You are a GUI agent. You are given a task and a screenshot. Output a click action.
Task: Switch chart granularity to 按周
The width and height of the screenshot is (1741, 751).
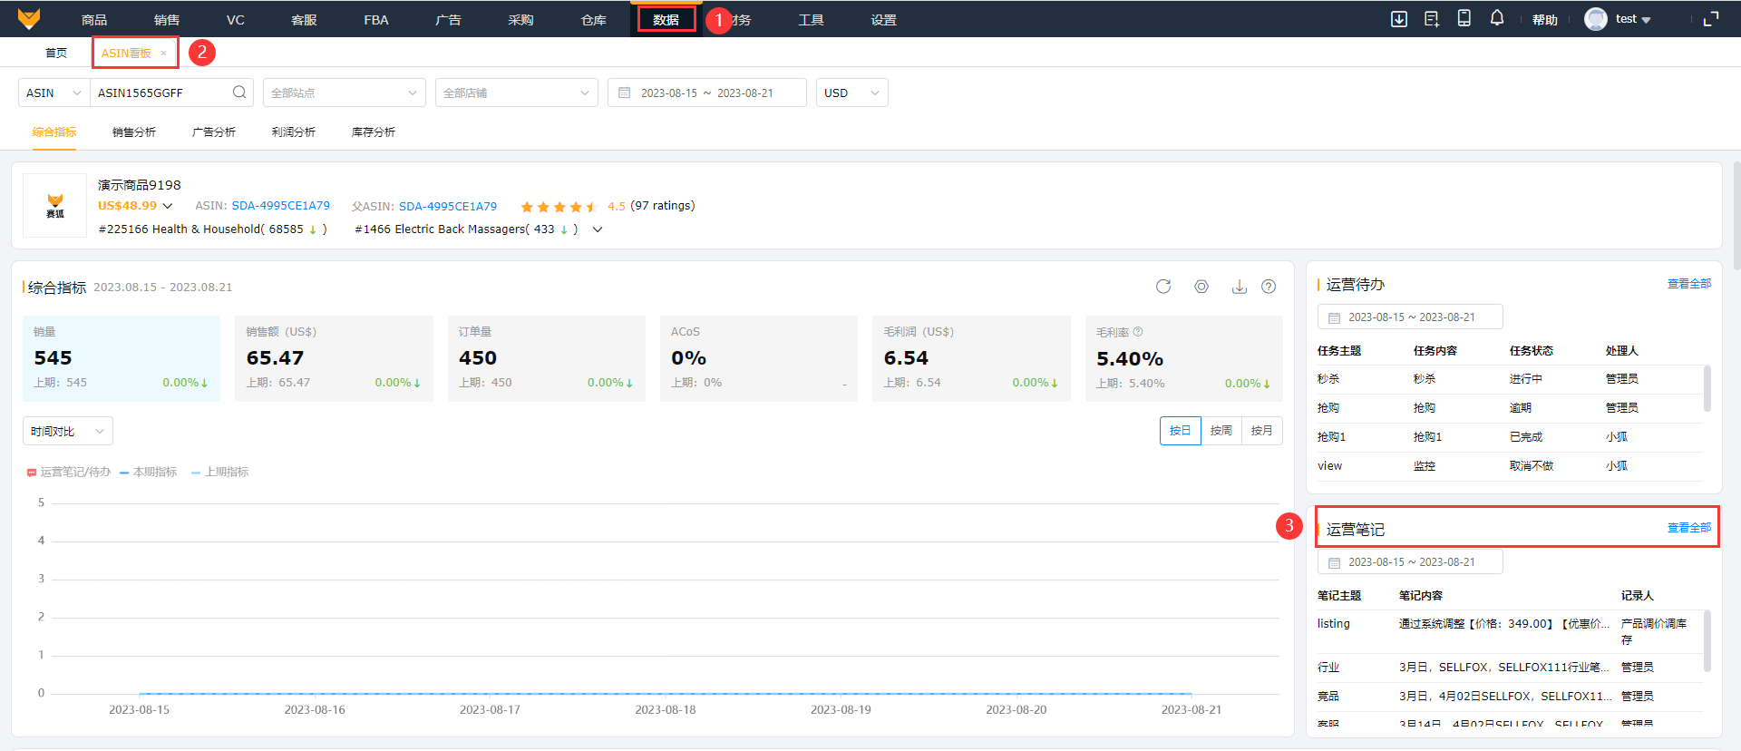[1221, 431]
